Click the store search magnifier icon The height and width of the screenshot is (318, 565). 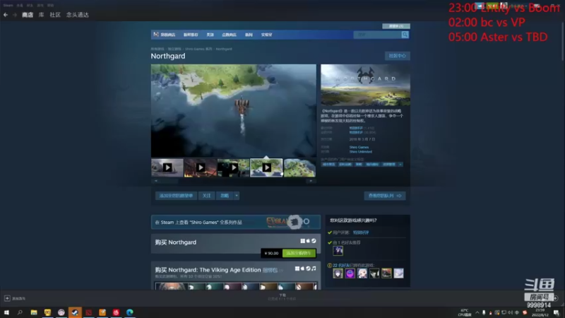405,35
